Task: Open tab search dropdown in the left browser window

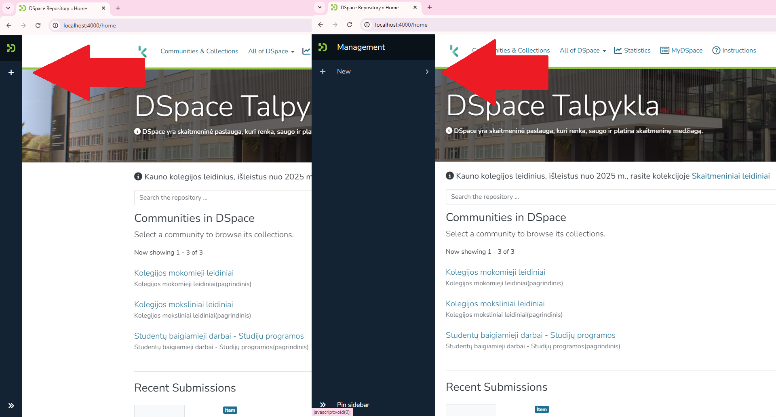Action: (x=8, y=8)
